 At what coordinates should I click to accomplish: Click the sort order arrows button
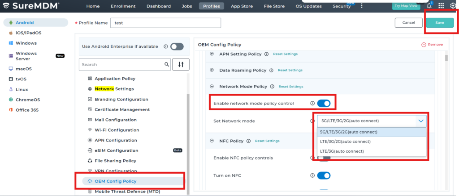coord(181,64)
